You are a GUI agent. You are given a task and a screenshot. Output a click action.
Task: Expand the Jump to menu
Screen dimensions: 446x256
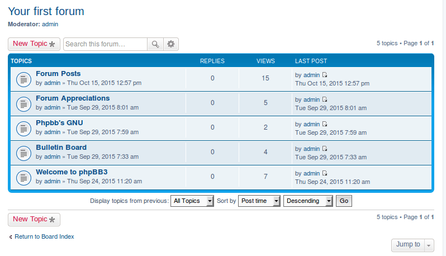(x=412, y=245)
